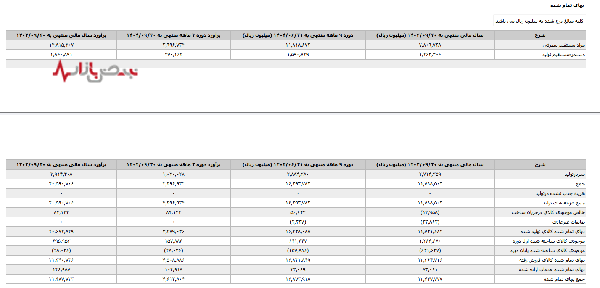
Task: Click the بهای تمام شده page title
Action: coord(567,6)
